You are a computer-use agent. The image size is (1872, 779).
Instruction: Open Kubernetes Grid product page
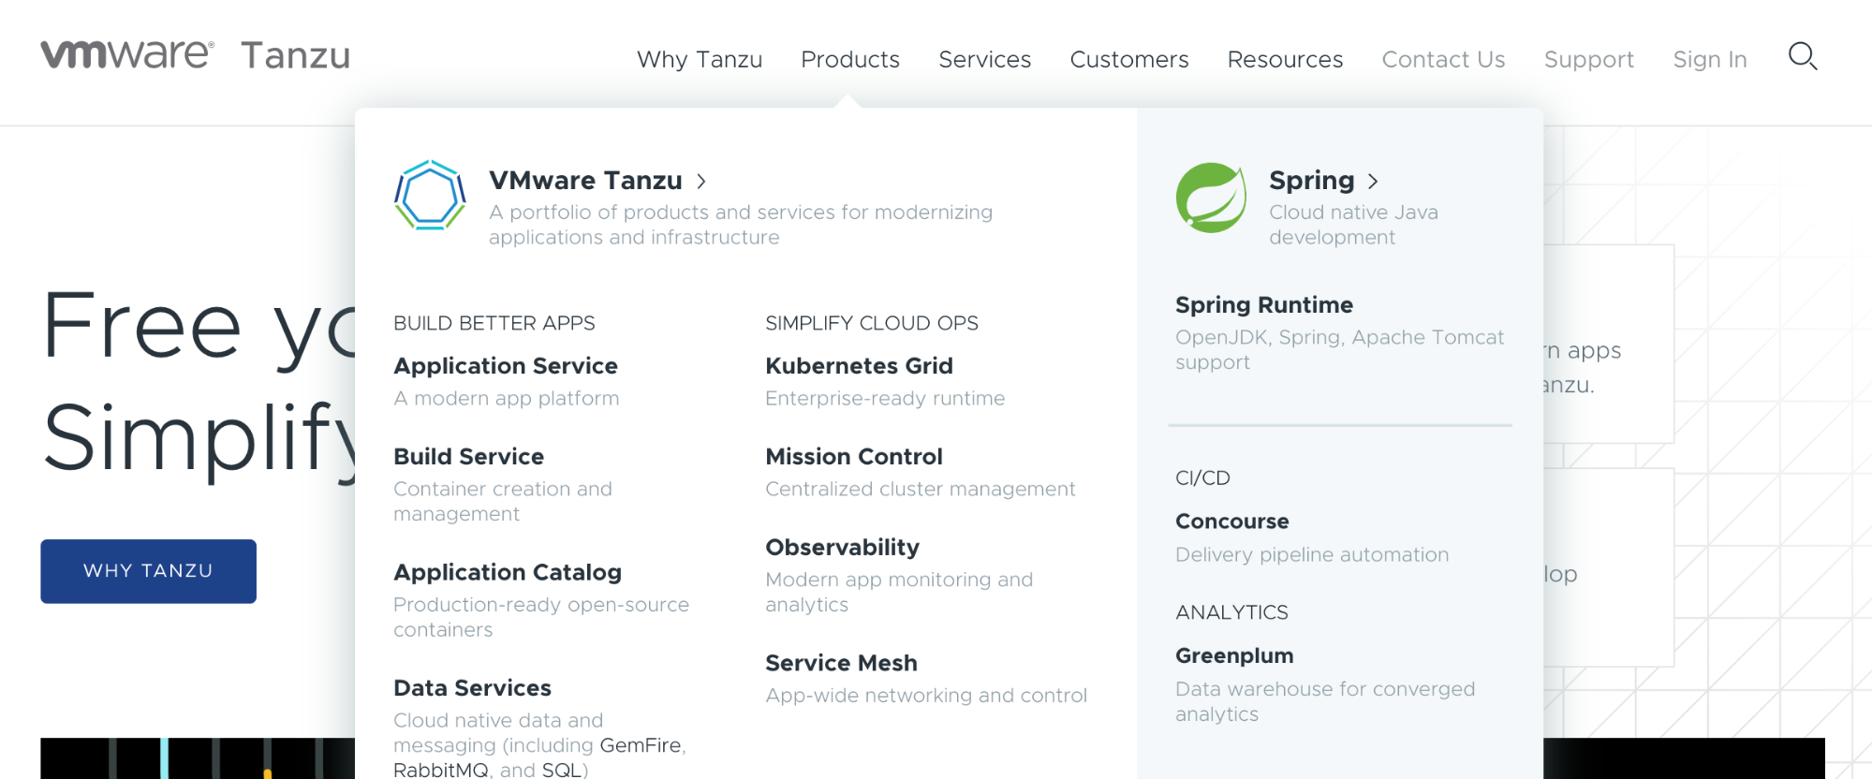(859, 366)
